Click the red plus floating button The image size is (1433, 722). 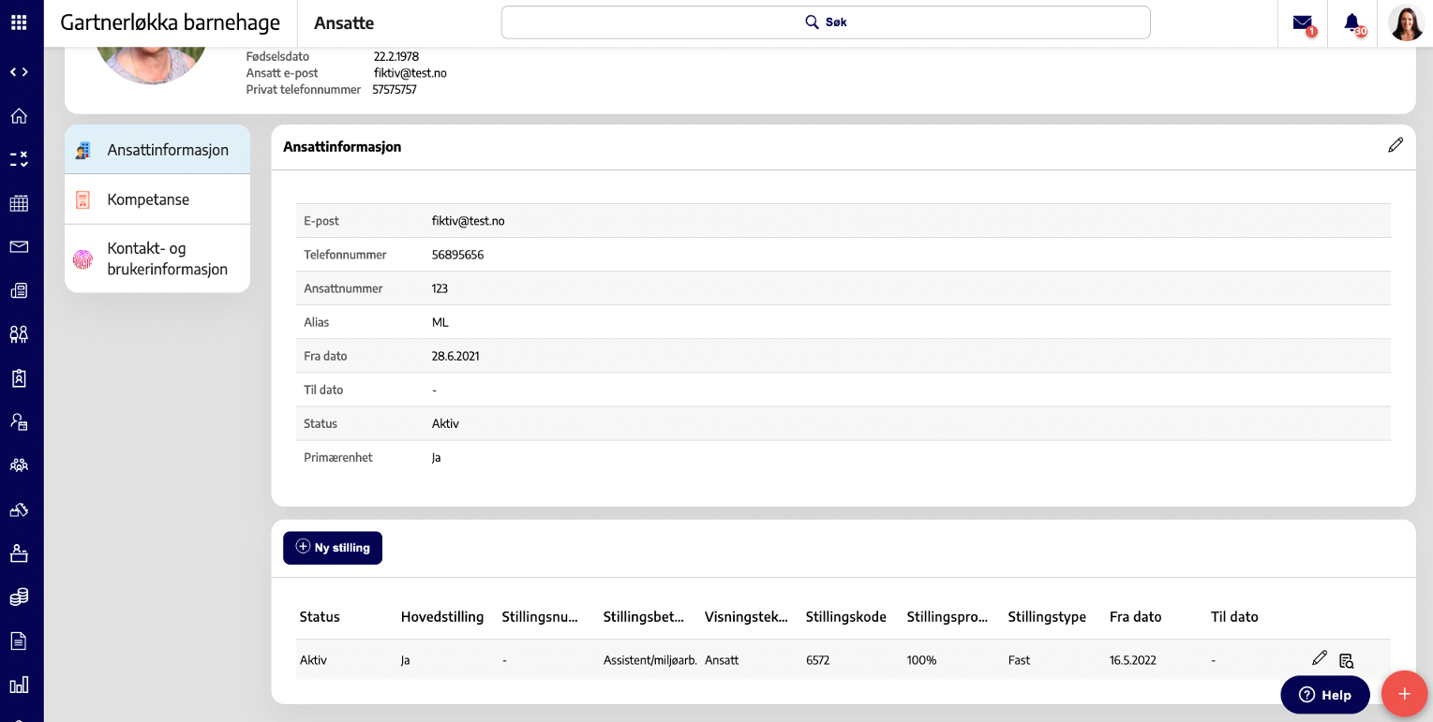pos(1404,694)
